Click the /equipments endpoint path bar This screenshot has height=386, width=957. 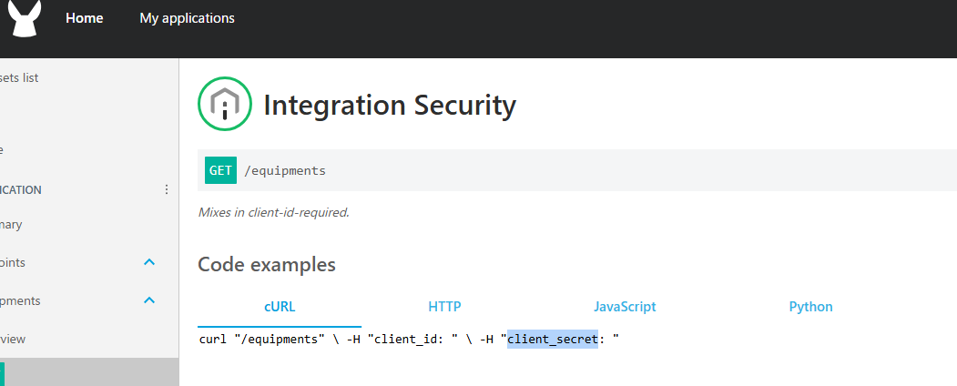(577, 170)
